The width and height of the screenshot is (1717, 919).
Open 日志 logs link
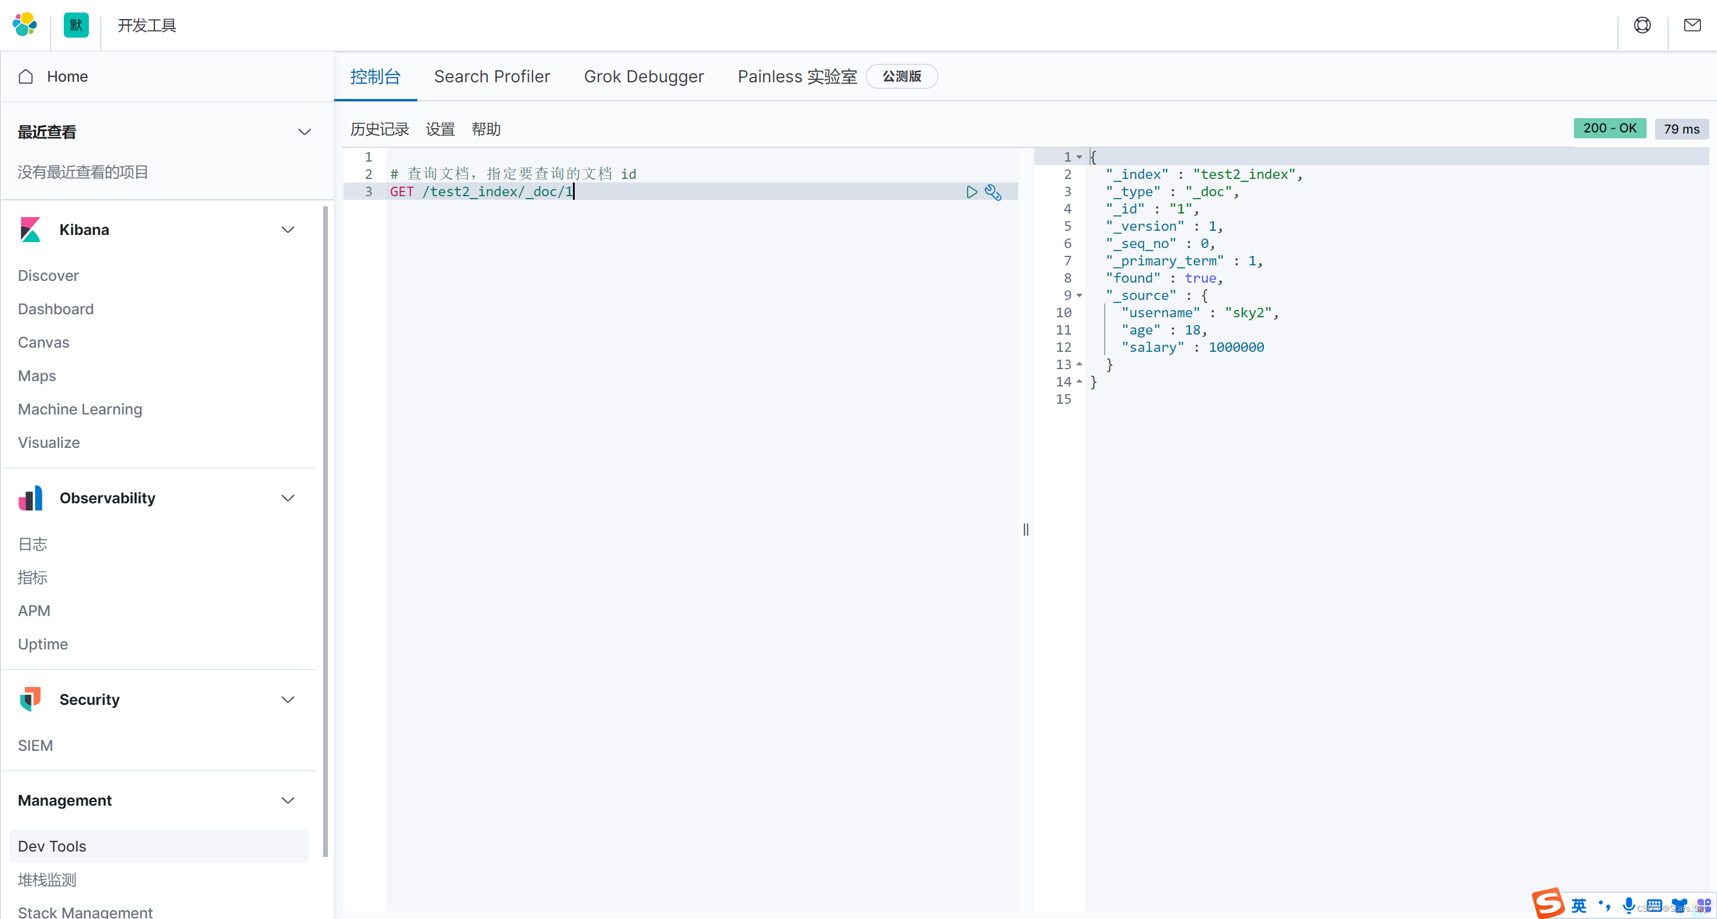point(33,544)
